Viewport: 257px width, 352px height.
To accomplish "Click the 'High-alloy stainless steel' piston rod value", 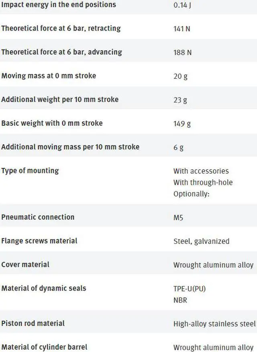I will tap(214, 323).
